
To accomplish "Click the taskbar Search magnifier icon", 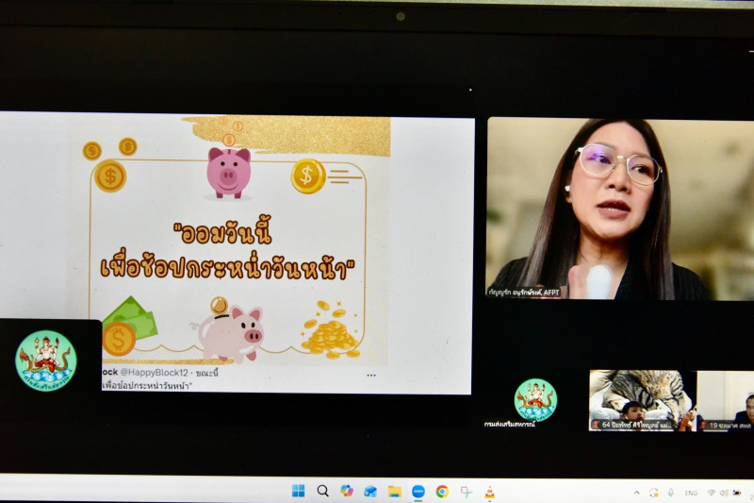I will pyautogui.click(x=322, y=491).
